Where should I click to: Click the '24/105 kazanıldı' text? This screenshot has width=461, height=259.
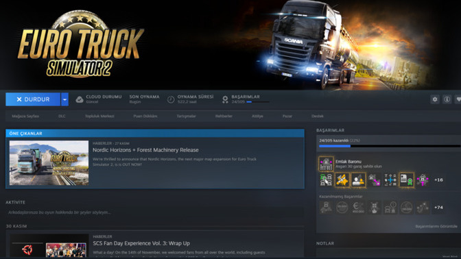(333, 140)
